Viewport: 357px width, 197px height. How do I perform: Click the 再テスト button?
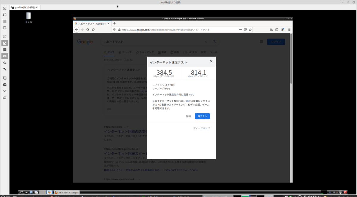point(202,116)
